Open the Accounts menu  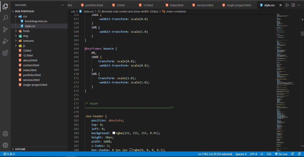click(5, 134)
